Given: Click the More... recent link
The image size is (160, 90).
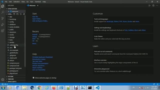Looking at the screenshot, I should pos(34,43).
